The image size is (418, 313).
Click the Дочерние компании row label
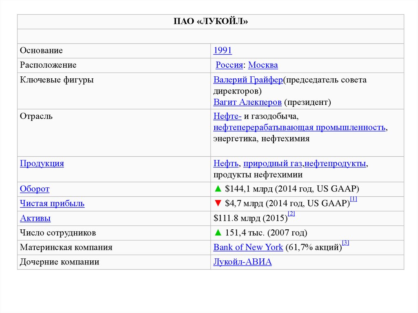coord(60,262)
